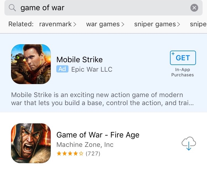Open the war games related search
The image size is (207, 169).
pyautogui.click(x=103, y=24)
